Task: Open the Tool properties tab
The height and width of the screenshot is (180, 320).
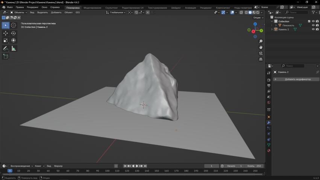Action: pos(269,73)
